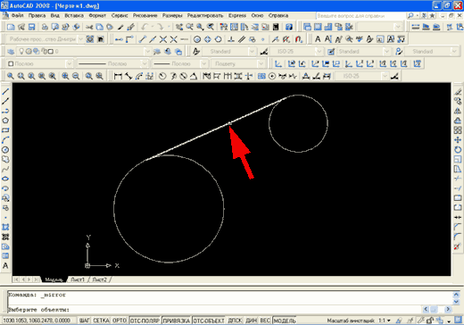The width and height of the screenshot is (464, 325).
Task: Click the ПоСлою color swatch box
Action: pos(11,63)
